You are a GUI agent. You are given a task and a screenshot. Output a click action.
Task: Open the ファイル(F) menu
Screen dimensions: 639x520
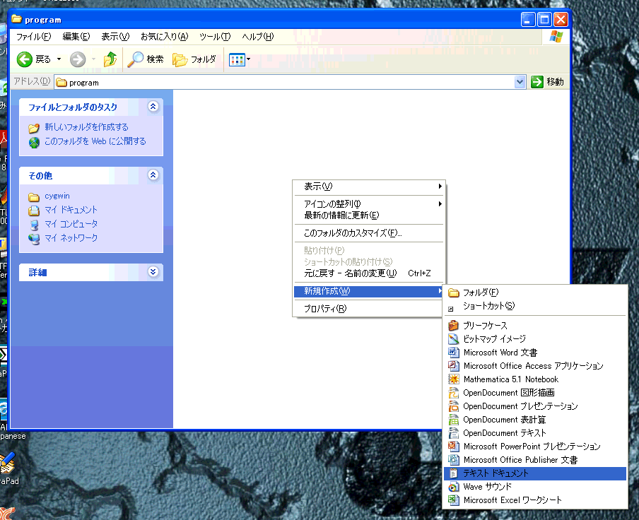coord(33,37)
